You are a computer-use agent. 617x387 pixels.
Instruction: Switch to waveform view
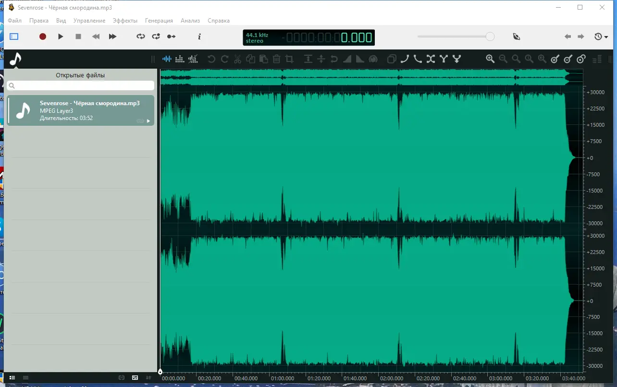click(167, 59)
